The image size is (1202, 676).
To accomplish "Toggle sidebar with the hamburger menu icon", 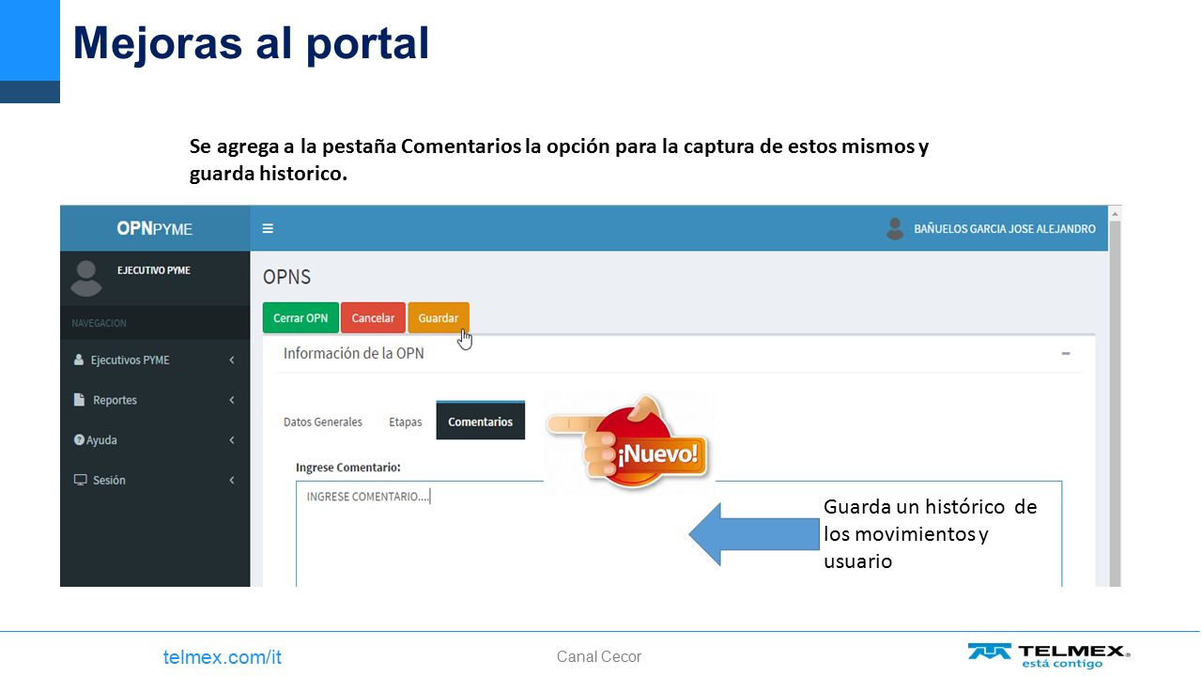I will (268, 228).
